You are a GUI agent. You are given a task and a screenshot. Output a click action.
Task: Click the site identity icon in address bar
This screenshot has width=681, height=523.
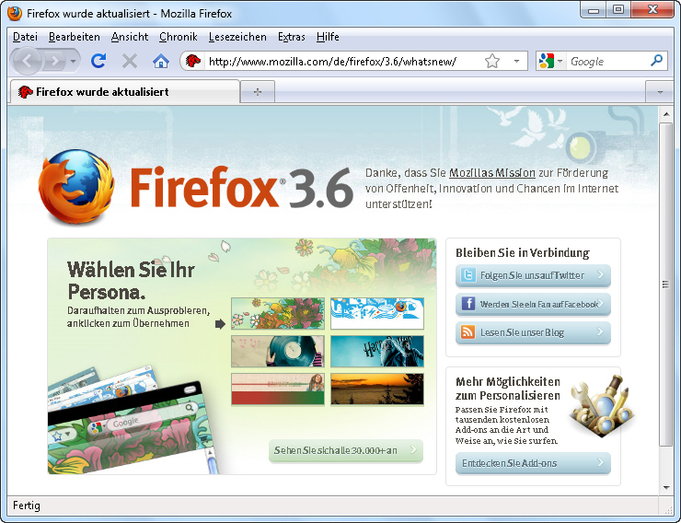click(193, 61)
